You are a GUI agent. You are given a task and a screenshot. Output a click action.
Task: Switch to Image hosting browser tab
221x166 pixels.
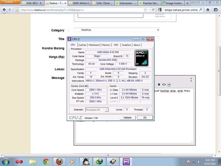point(173,3)
